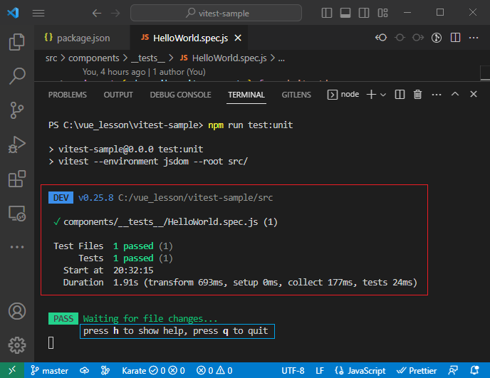Click the src breadcrumb
490x378 pixels.
51,58
